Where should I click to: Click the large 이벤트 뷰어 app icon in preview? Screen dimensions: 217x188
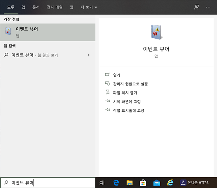(x=156, y=32)
